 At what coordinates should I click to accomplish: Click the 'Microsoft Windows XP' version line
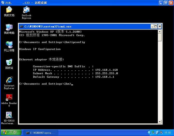point(50,32)
